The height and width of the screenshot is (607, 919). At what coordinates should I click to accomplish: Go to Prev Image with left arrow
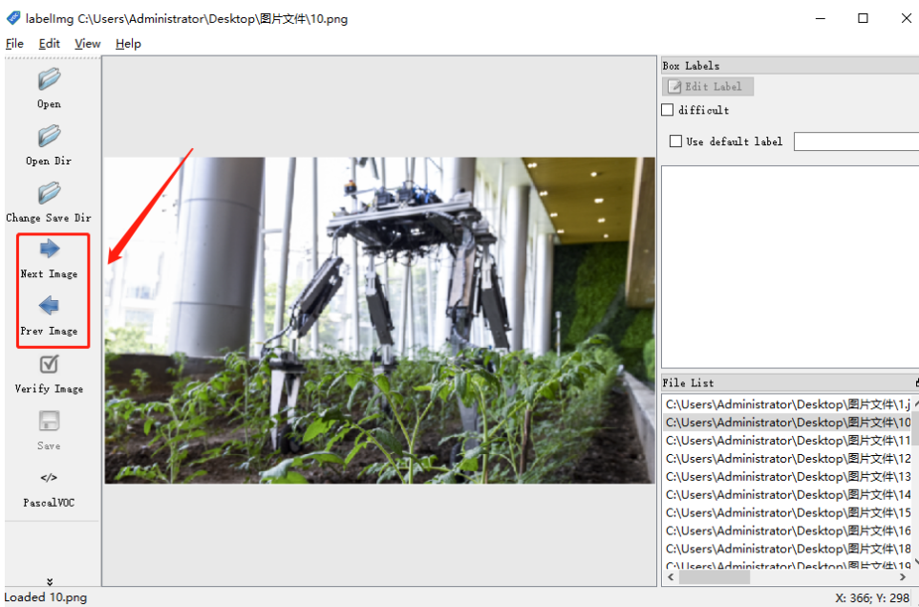[x=50, y=306]
